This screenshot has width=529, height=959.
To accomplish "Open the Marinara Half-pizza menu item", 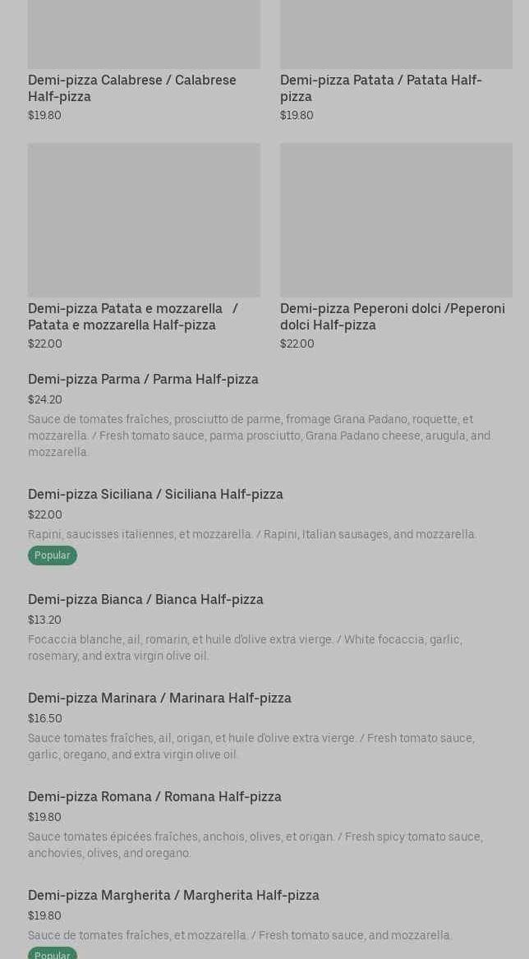I will (159, 698).
